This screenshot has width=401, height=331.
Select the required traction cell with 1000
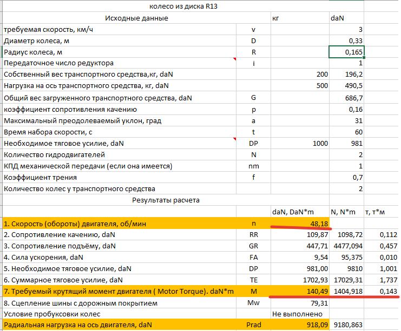click(x=299, y=144)
